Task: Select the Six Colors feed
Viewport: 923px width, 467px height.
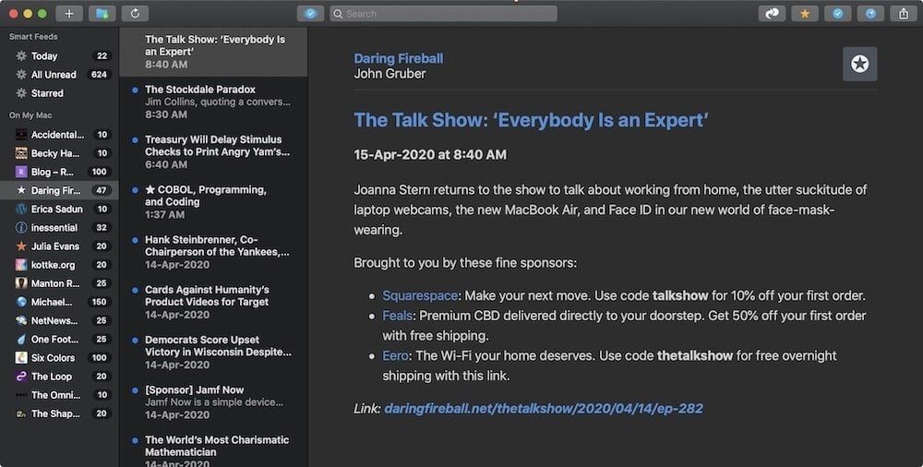Action: click(53, 358)
